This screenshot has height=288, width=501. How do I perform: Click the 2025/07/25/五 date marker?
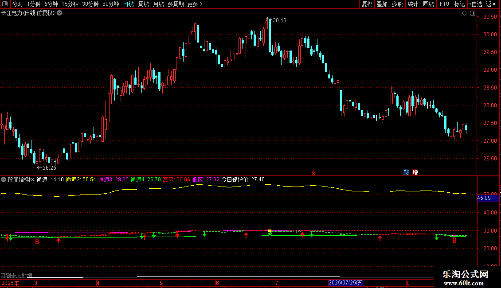[345, 283]
